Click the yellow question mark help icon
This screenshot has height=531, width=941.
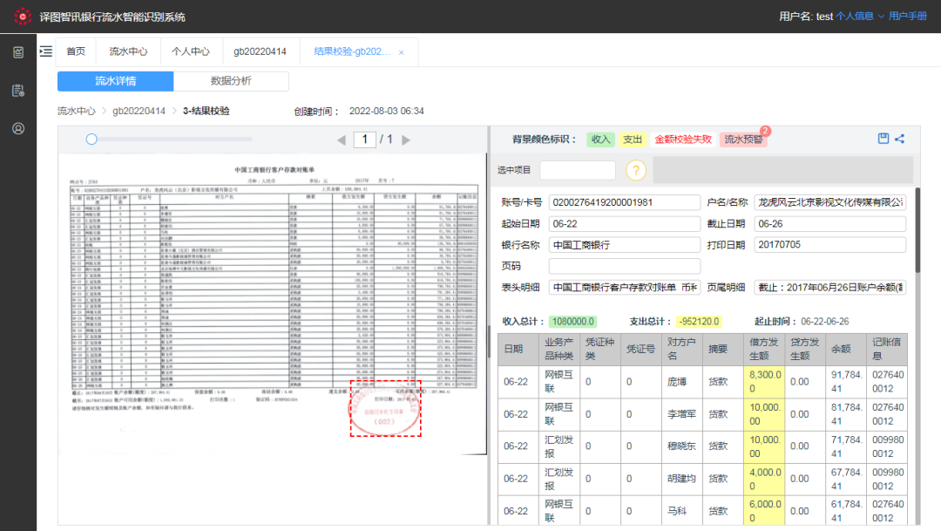pyautogui.click(x=637, y=171)
